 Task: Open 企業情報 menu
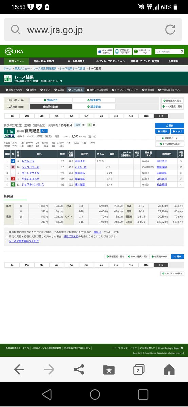[173, 61]
